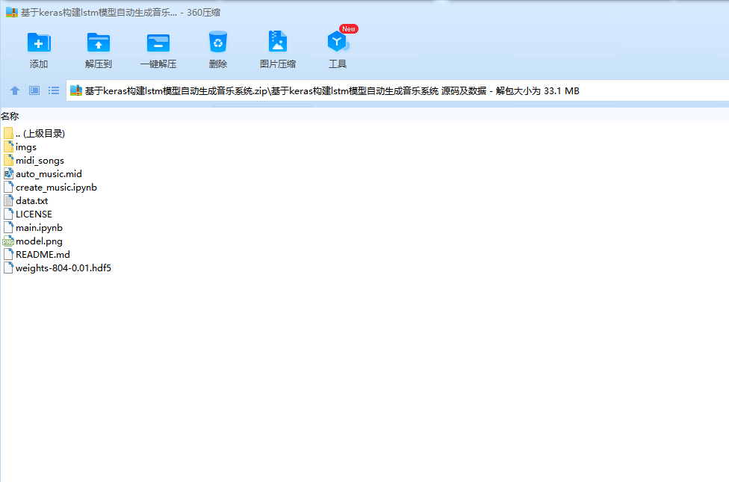Go up one level with arrow icon
This screenshot has width=729, height=482.
pyautogui.click(x=15, y=90)
